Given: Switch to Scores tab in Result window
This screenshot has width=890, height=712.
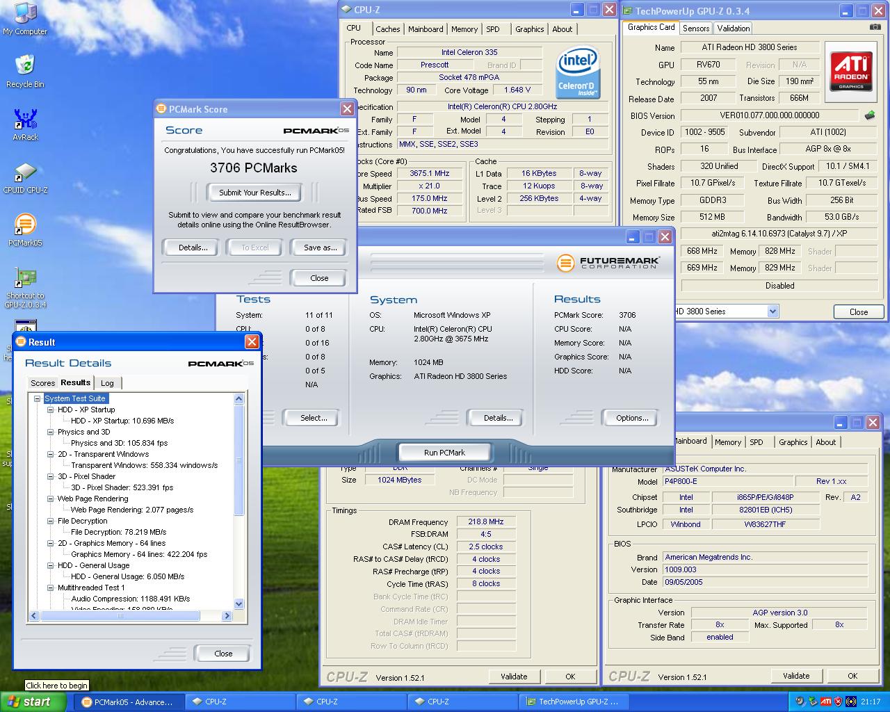Looking at the screenshot, I should (x=42, y=383).
